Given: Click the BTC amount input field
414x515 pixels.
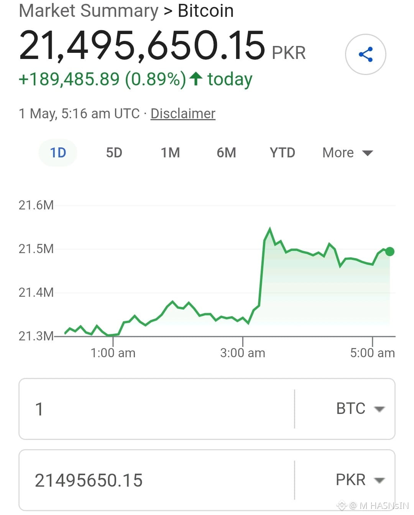Looking at the screenshot, I should (157, 409).
